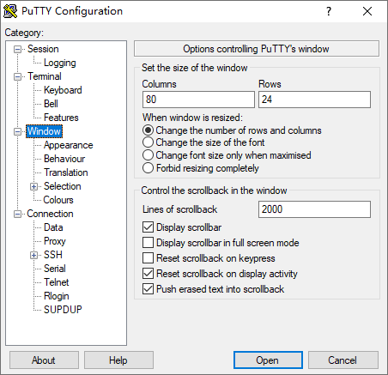388x375 pixels.
Task: Open the Data category
Action: [53, 227]
